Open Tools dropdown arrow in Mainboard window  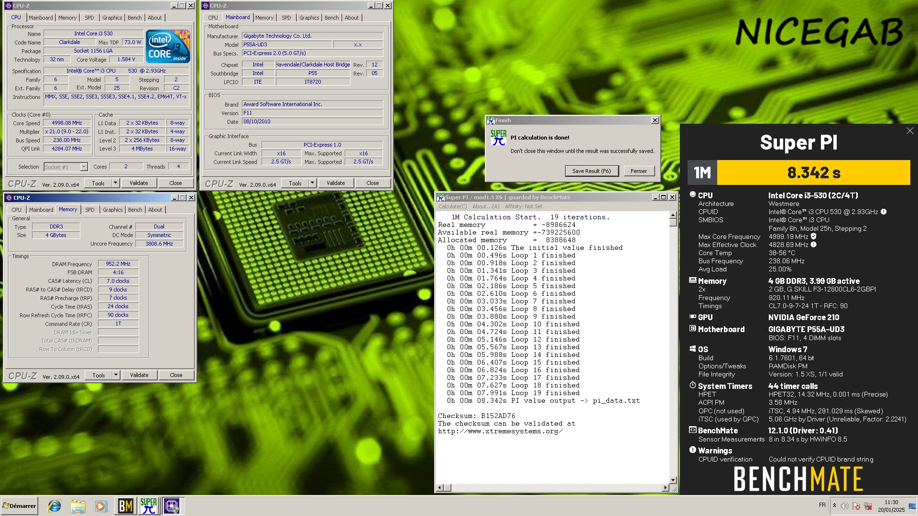[x=312, y=183]
